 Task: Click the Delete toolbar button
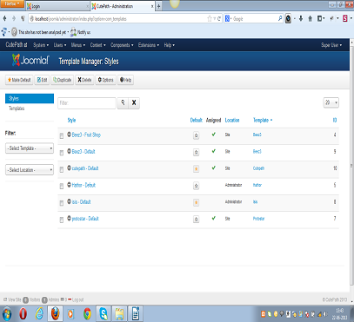[84, 80]
